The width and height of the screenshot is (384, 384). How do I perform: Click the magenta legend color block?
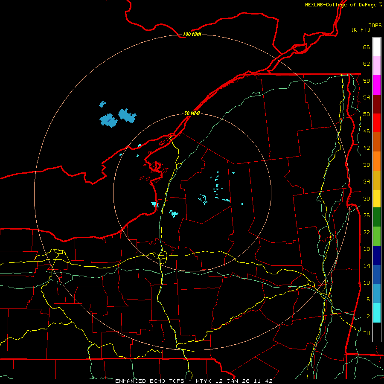point(377,85)
